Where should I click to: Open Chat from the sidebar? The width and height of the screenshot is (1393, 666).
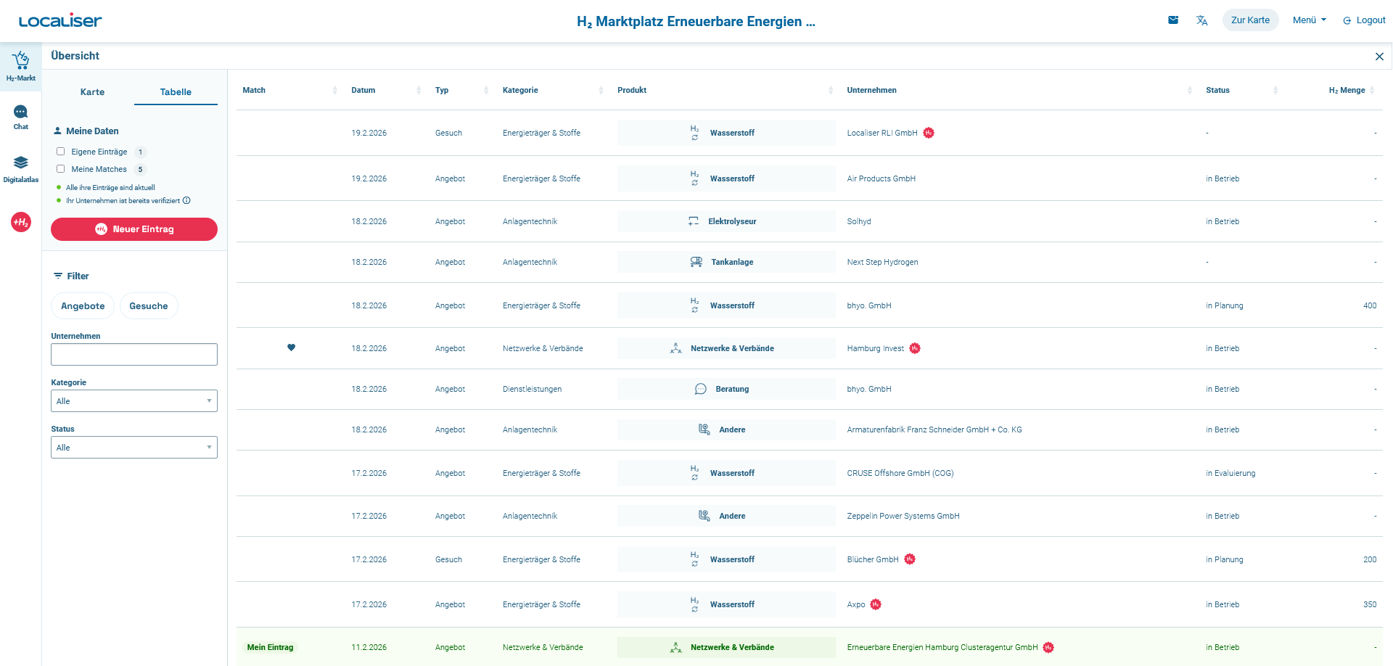click(x=20, y=116)
